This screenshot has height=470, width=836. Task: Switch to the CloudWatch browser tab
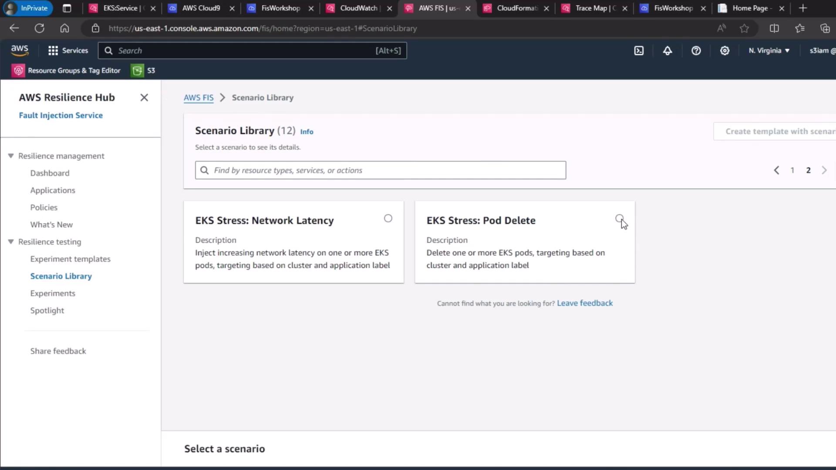[x=358, y=8]
